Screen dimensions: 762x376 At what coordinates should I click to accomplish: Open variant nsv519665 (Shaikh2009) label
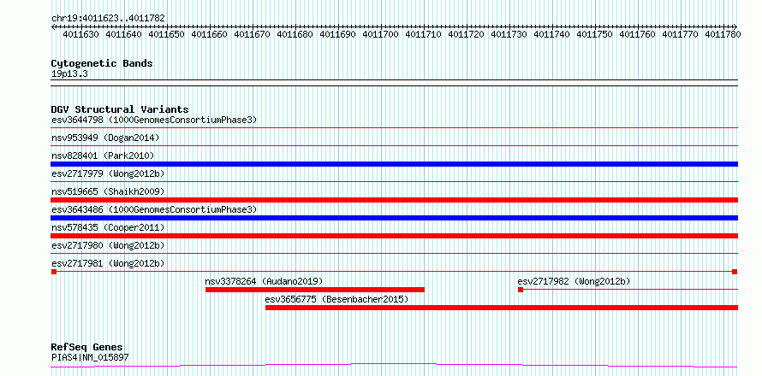[x=108, y=191]
